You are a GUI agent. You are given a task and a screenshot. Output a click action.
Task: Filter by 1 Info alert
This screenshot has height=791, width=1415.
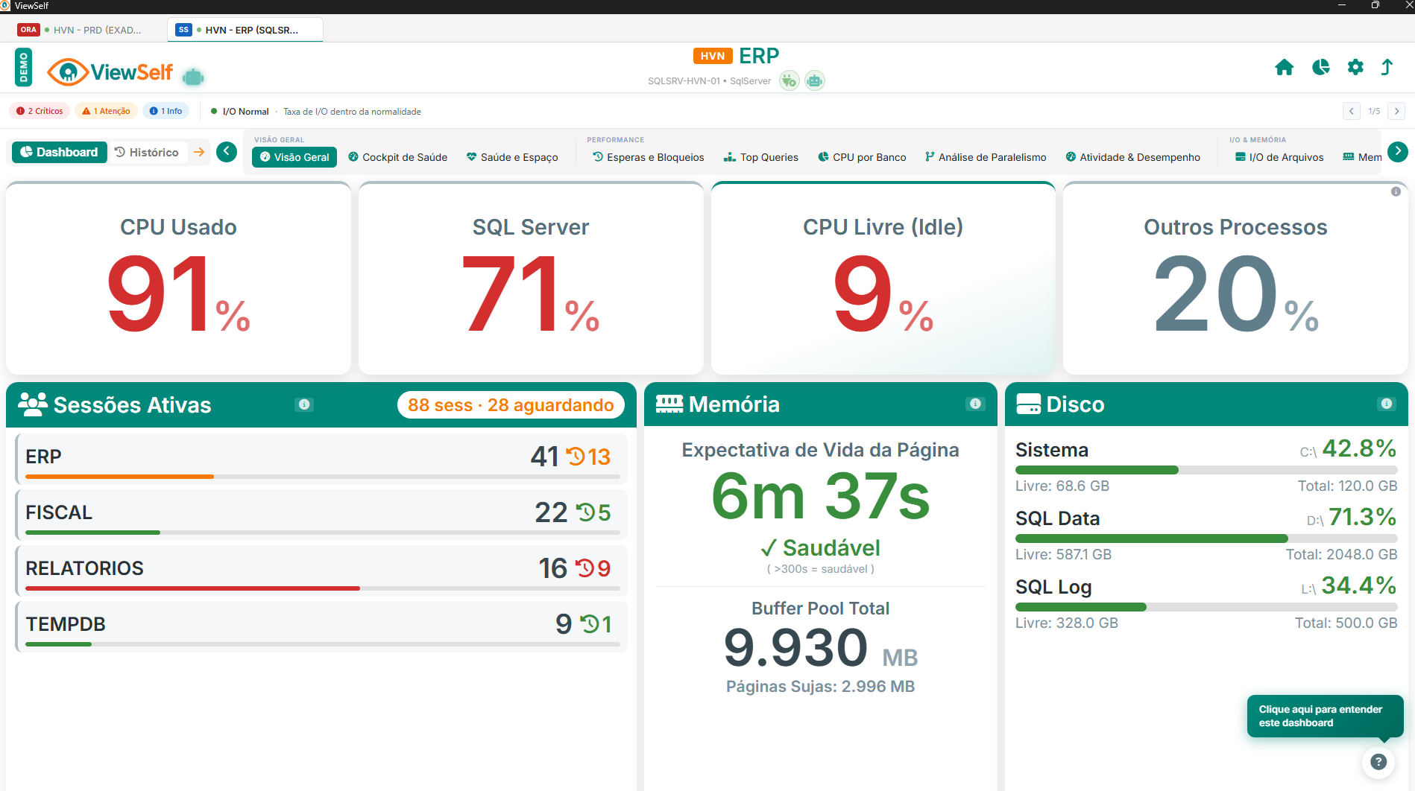[x=166, y=111]
